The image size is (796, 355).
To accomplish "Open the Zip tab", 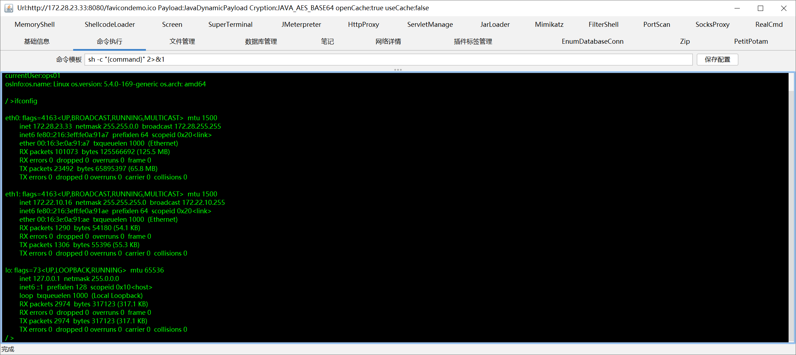I will 685,41.
